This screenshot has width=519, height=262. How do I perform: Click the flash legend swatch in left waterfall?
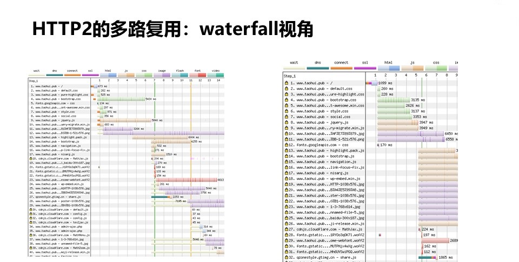179,75
